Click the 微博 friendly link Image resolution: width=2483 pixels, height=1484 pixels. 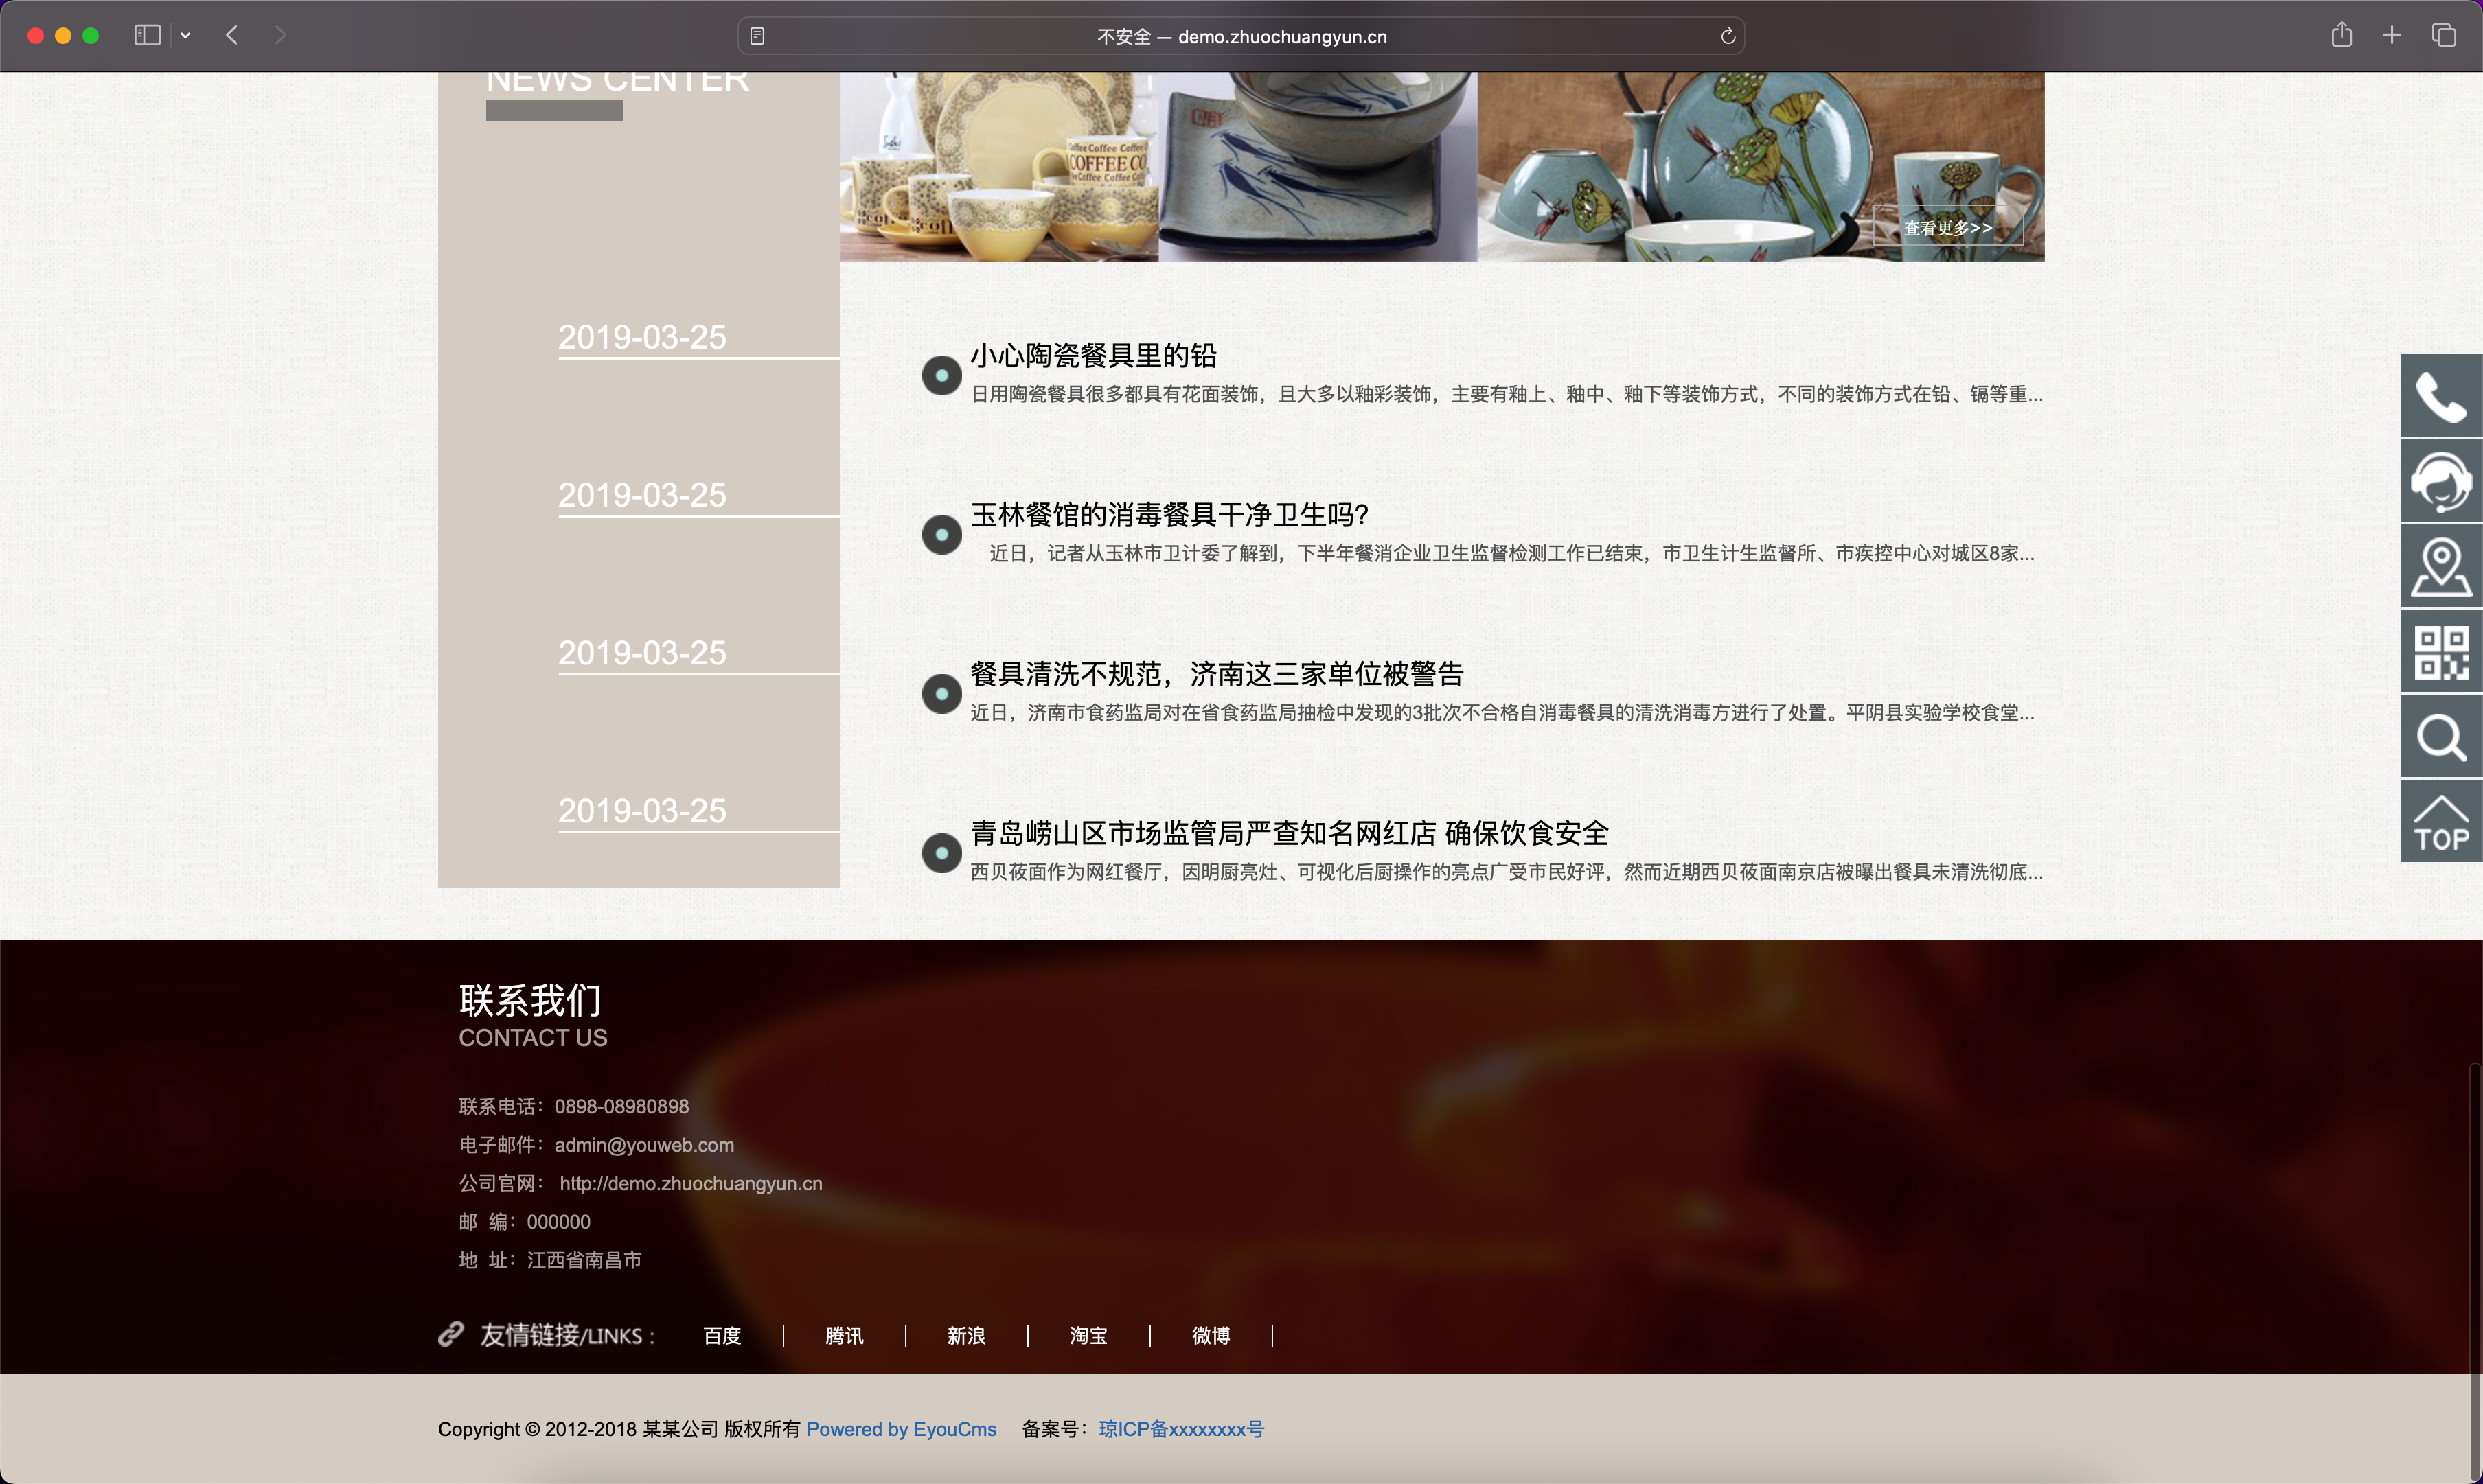coord(1211,1335)
